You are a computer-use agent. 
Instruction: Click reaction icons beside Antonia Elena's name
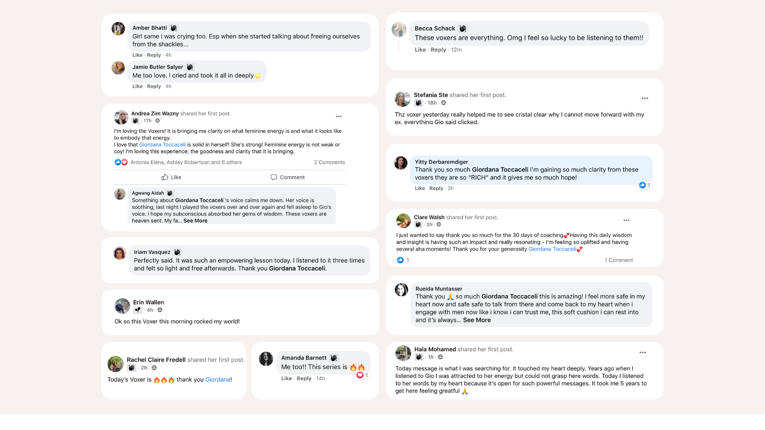tap(121, 162)
